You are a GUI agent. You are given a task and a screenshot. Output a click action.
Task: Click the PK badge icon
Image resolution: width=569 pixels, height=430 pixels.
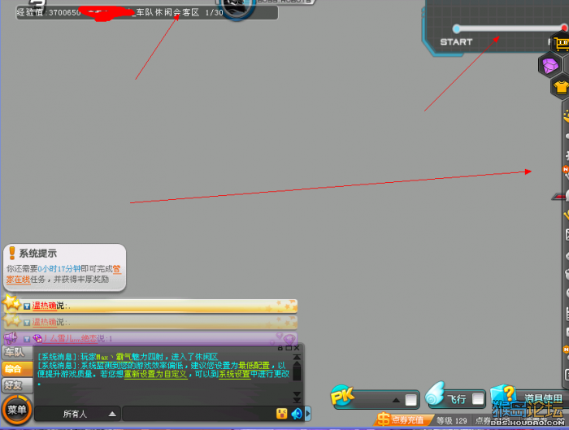[342, 396]
